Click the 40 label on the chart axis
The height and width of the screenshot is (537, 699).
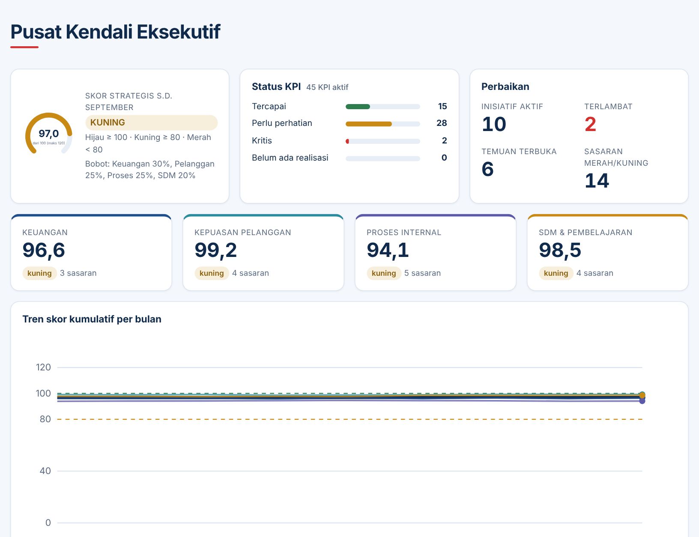[45, 471]
